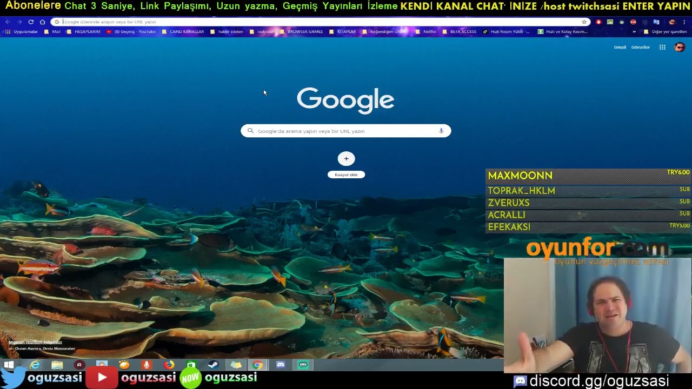Open the red flame extension icon
The image size is (692, 389).
tap(598, 22)
